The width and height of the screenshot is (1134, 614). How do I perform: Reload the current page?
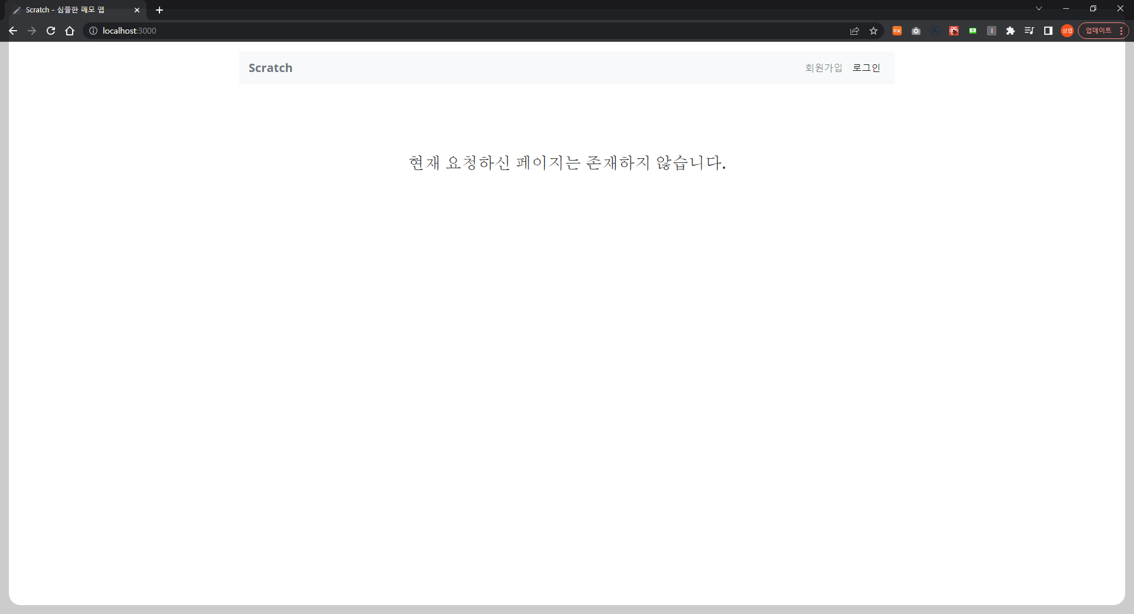pos(51,31)
